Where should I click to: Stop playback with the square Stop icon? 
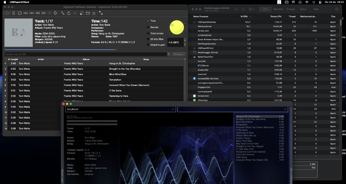tap(20, 13)
